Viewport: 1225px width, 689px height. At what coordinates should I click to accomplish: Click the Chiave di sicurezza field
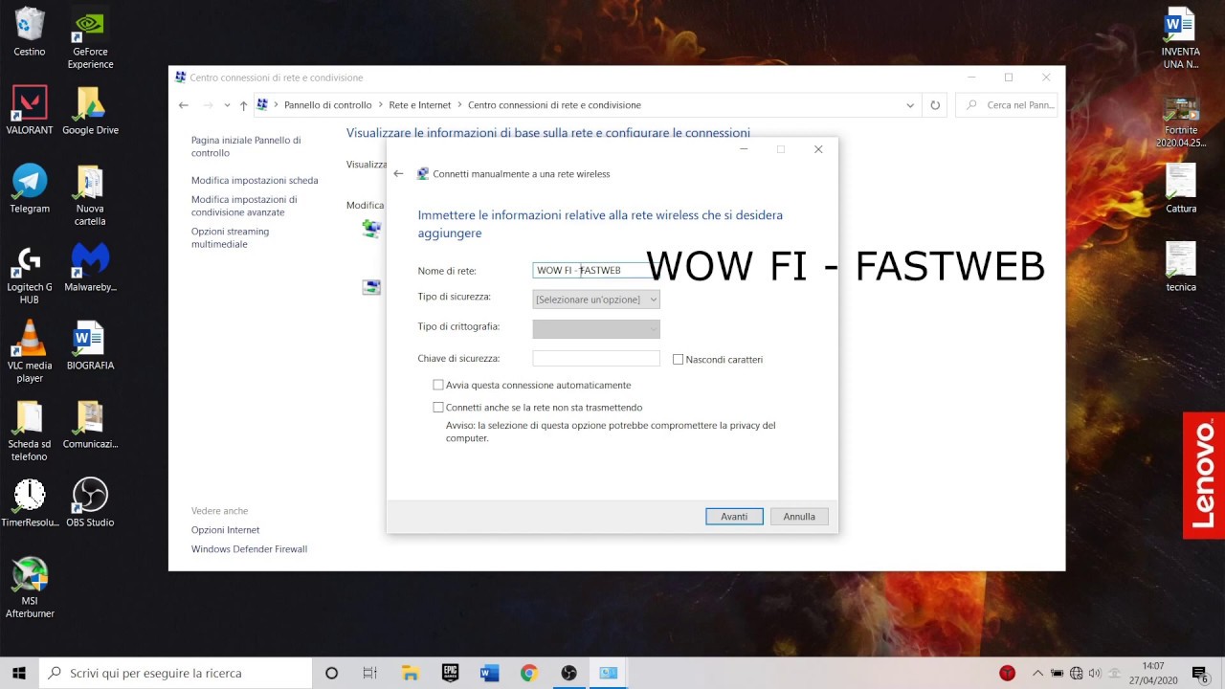click(x=596, y=359)
